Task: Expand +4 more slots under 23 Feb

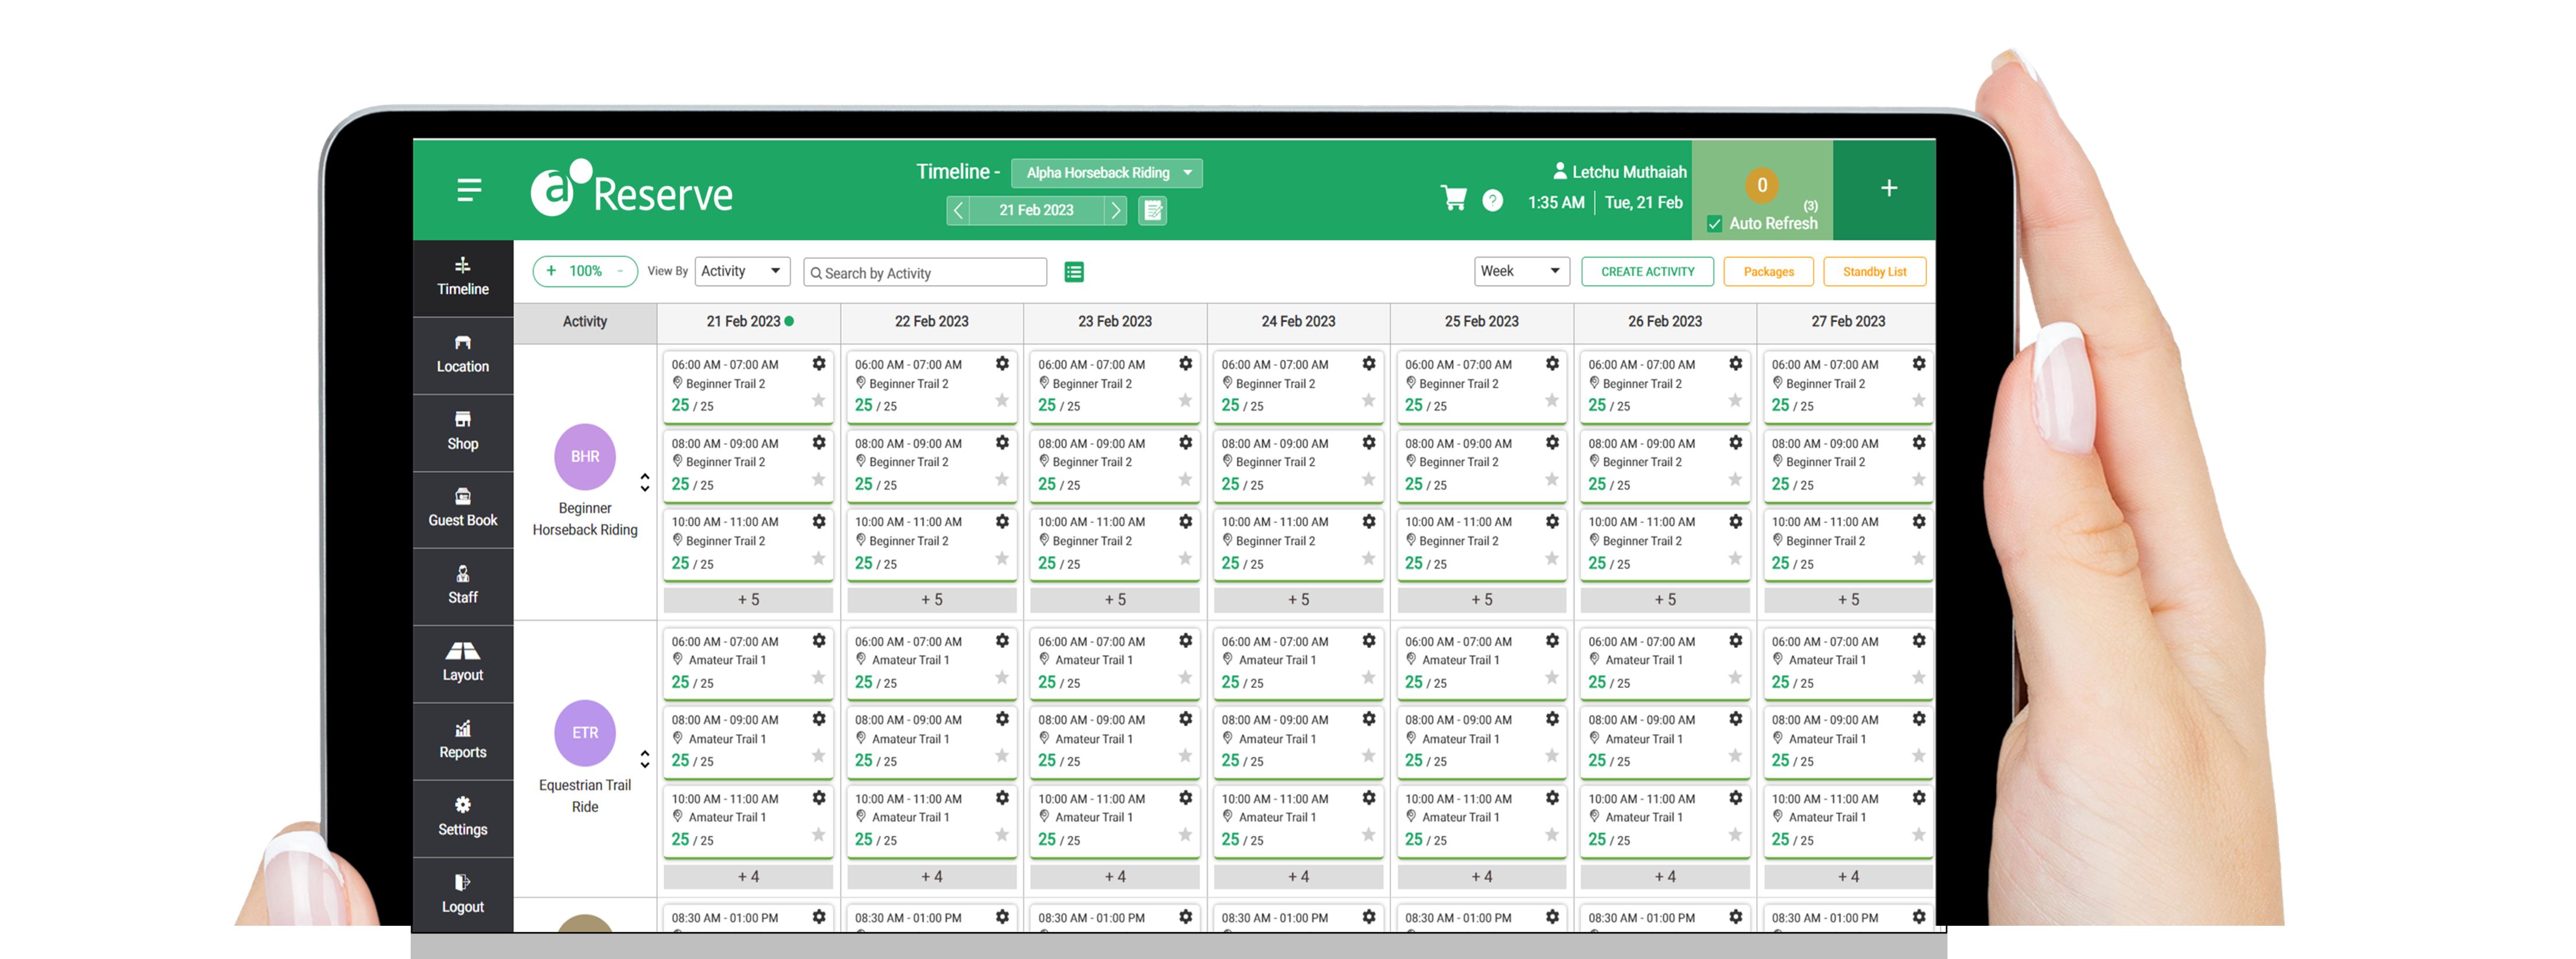Action: [1115, 877]
